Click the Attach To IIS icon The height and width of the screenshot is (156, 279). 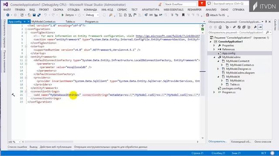click(x=208, y=15)
